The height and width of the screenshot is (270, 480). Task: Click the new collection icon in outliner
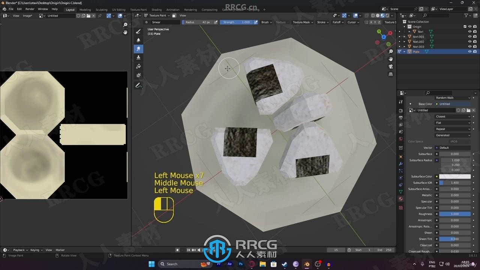click(x=475, y=15)
